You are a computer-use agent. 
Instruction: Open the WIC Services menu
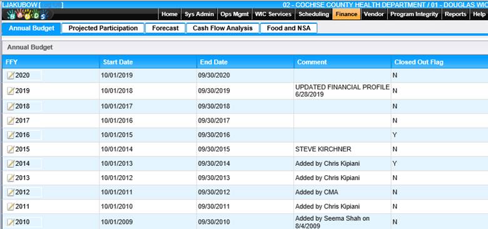tap(273, 14)
